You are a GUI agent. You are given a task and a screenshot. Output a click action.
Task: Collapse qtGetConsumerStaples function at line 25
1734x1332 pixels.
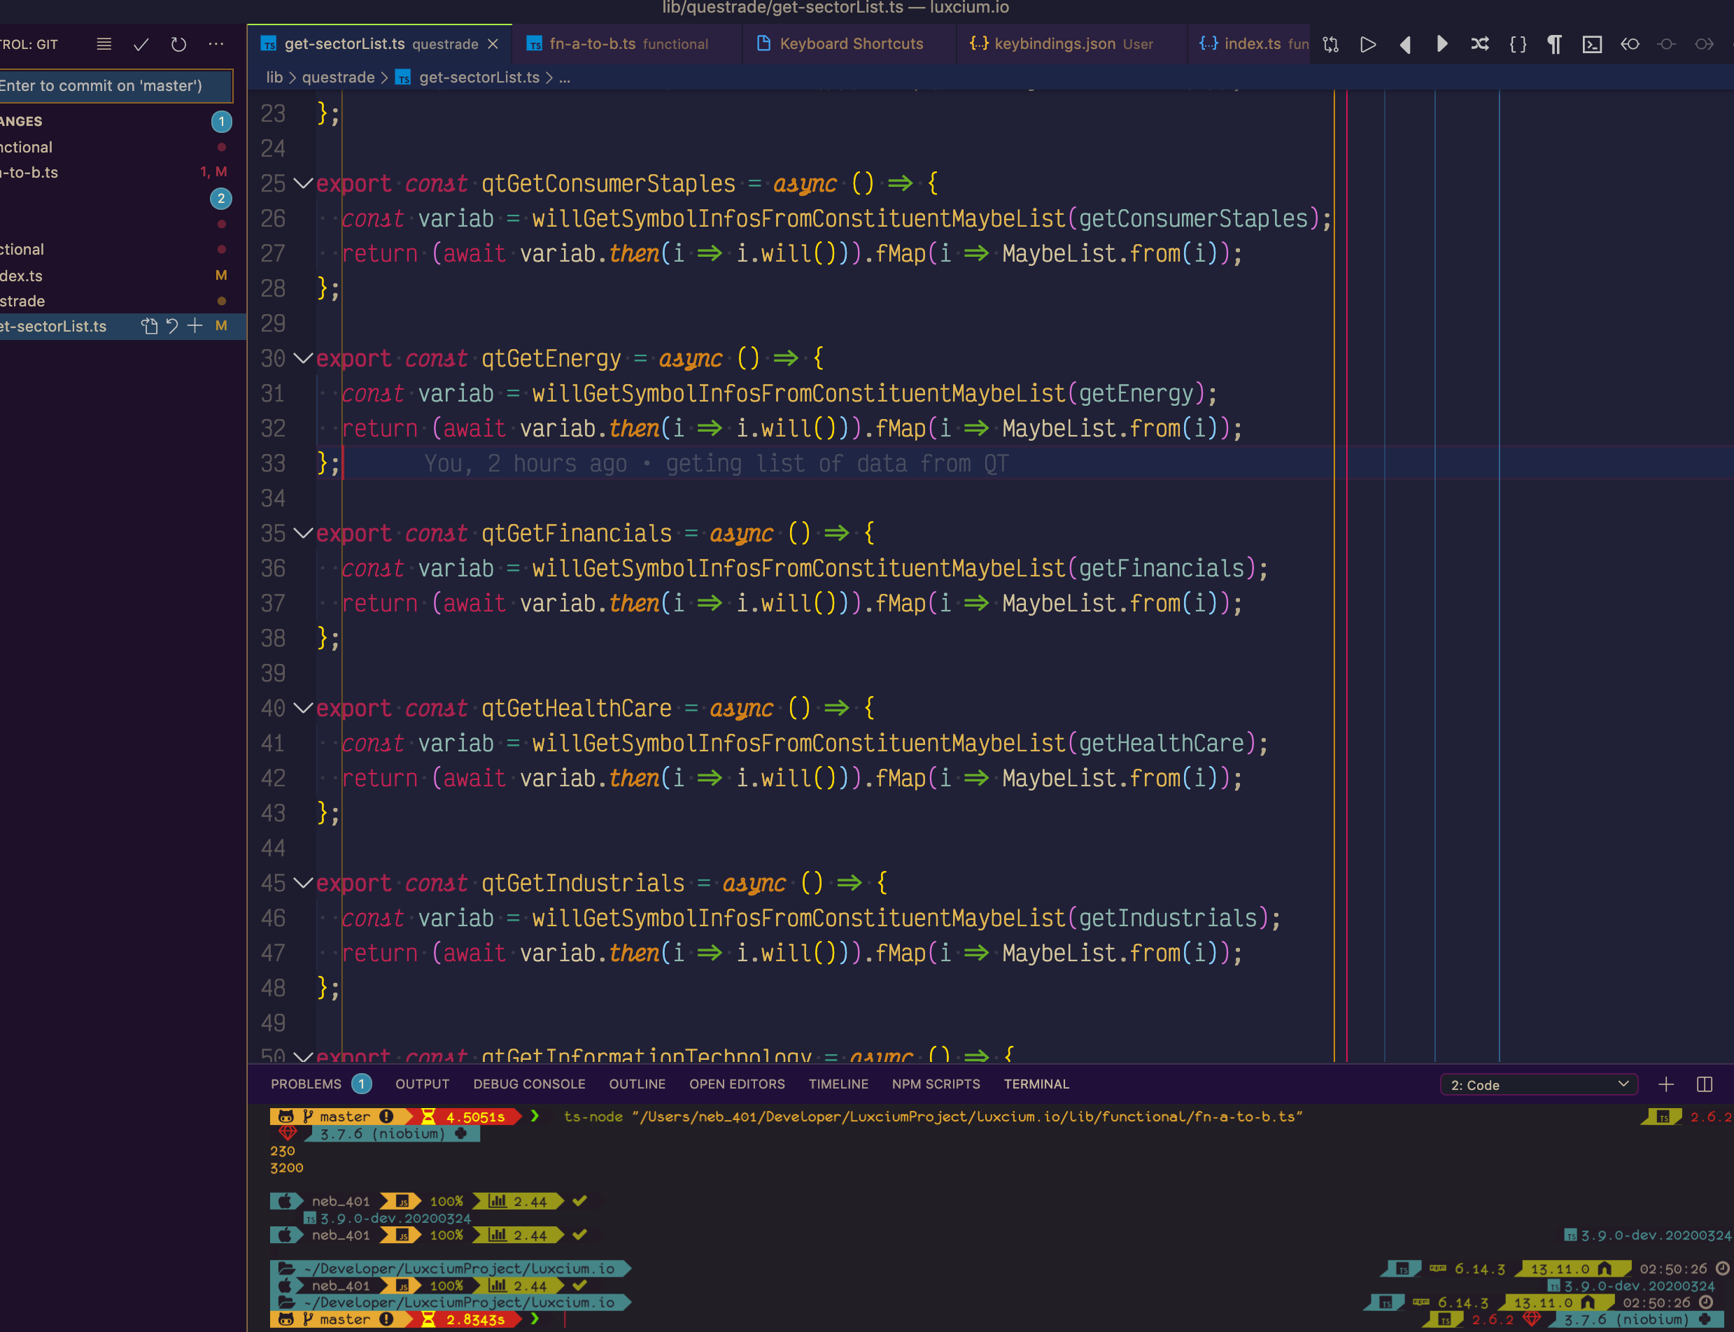pos(303,183)
